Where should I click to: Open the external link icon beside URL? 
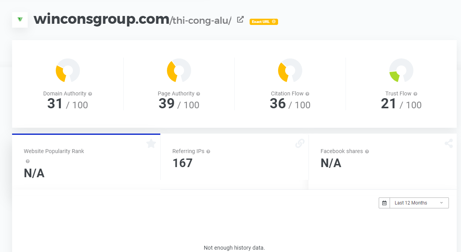[x=241, y=19]
